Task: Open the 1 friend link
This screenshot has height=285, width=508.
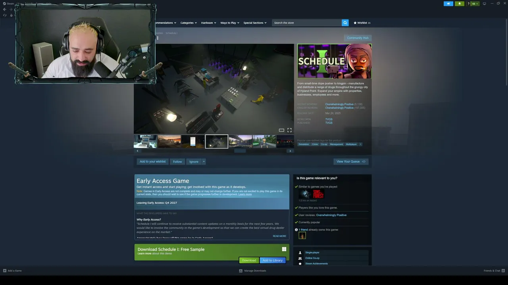Action: (303, 230)
